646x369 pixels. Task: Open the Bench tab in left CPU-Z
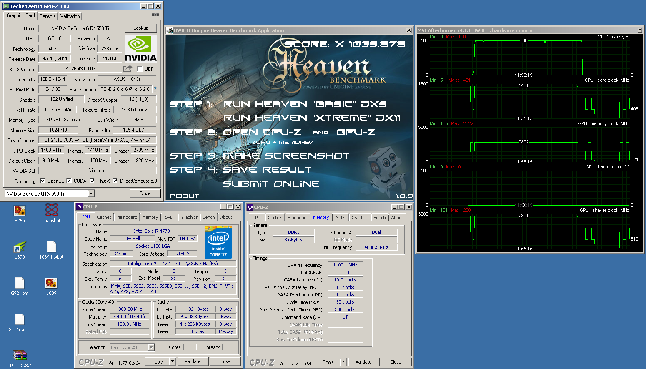209,217
